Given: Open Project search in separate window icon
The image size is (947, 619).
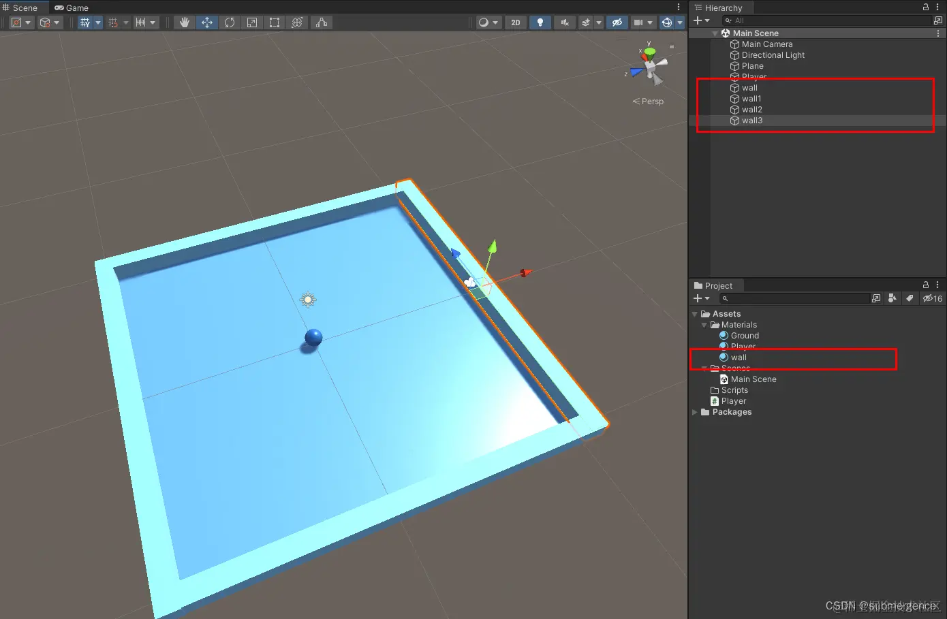Looking at the screenshot, I should click(x=876, y=298).
